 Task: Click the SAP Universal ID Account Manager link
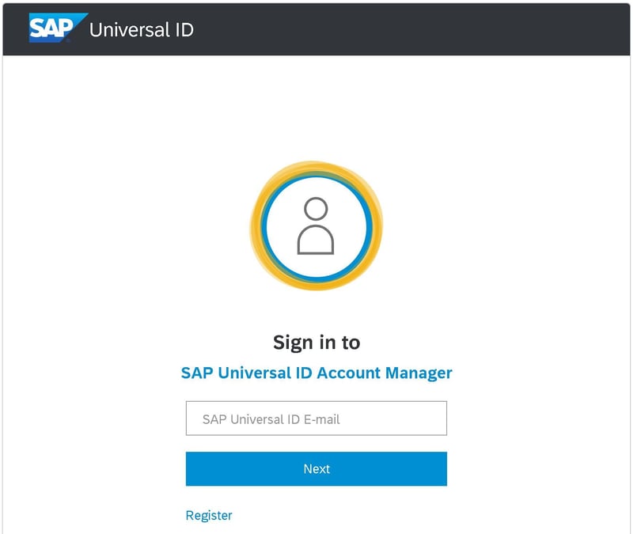click(317, 372)
